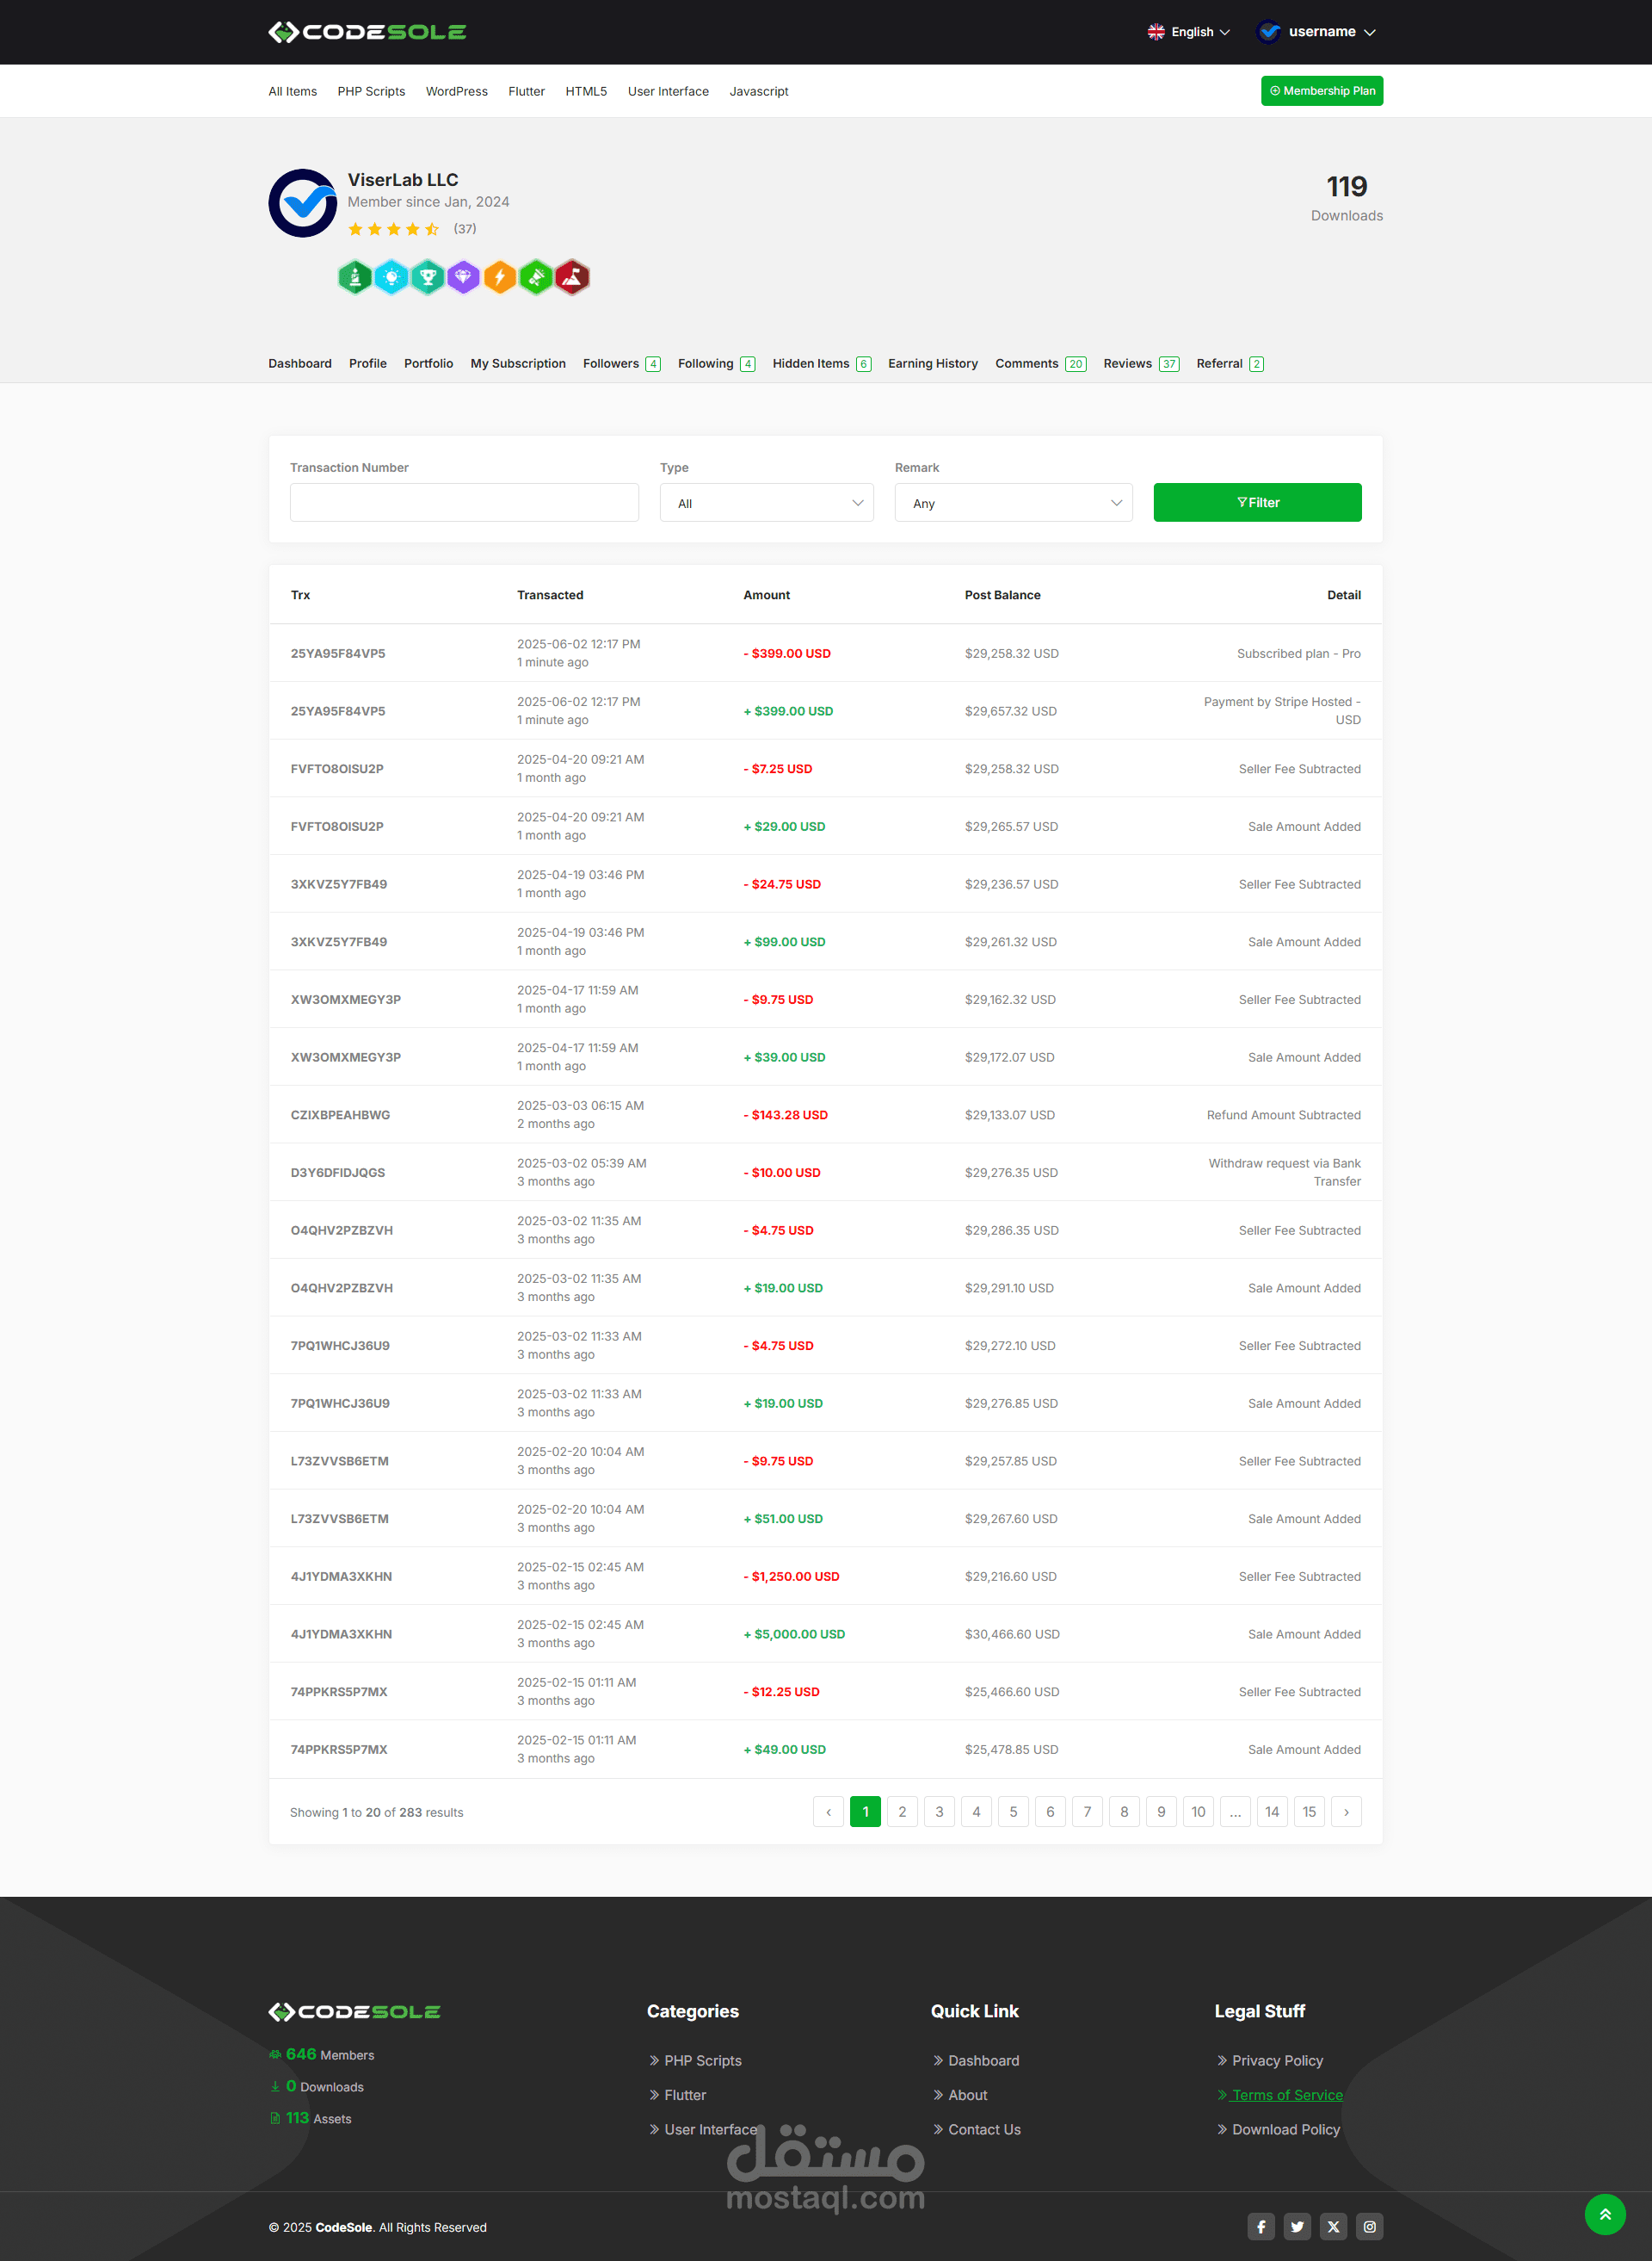Click the X social icon in footer

pos(1333,2226)
